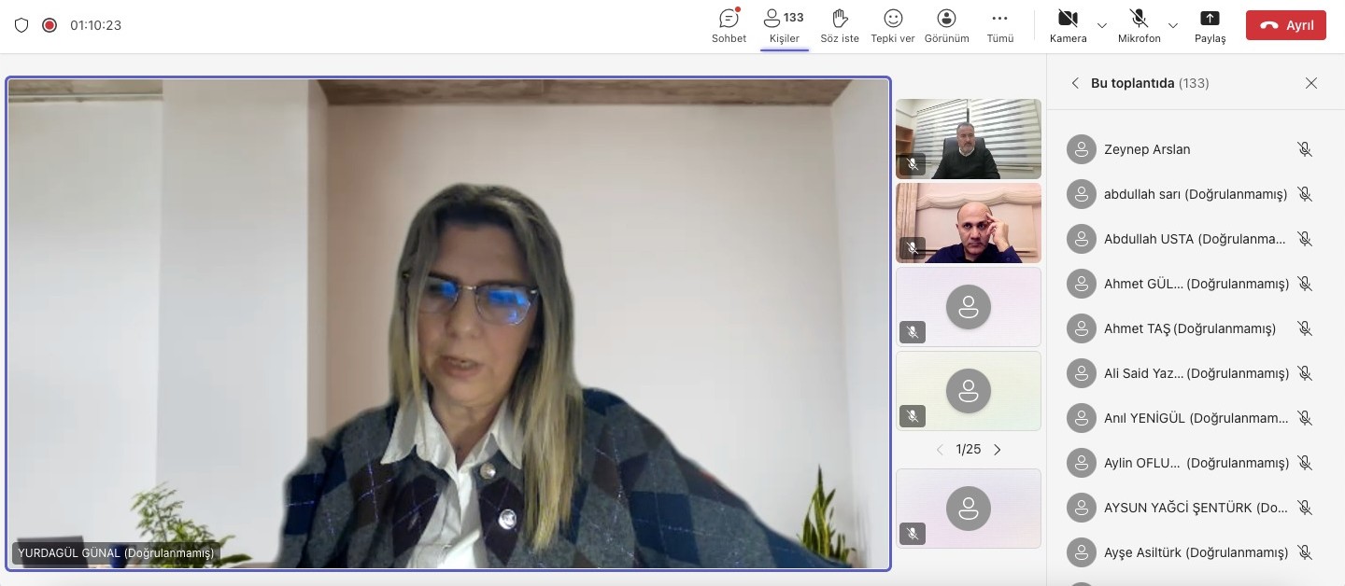The height and width of the screenshot is (586, 1345).
Task: Click the video thumbnail of man holding head
Action: tap(968, 222)
